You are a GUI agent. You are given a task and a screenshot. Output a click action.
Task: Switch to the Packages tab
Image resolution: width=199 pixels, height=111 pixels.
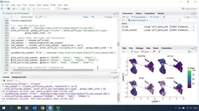point(140,48)
